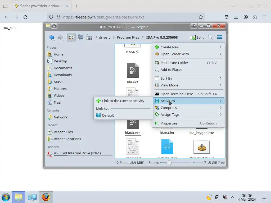The height and width of the screenshot is (203, 271).
Task: Navigate to Program Files breadcrumb
Action: (128, 38)
